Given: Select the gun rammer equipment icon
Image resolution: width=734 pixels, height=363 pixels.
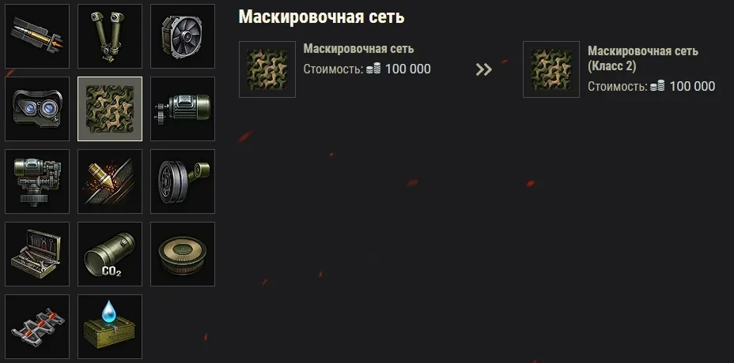Looking at the screenshot, I should 37,36.
